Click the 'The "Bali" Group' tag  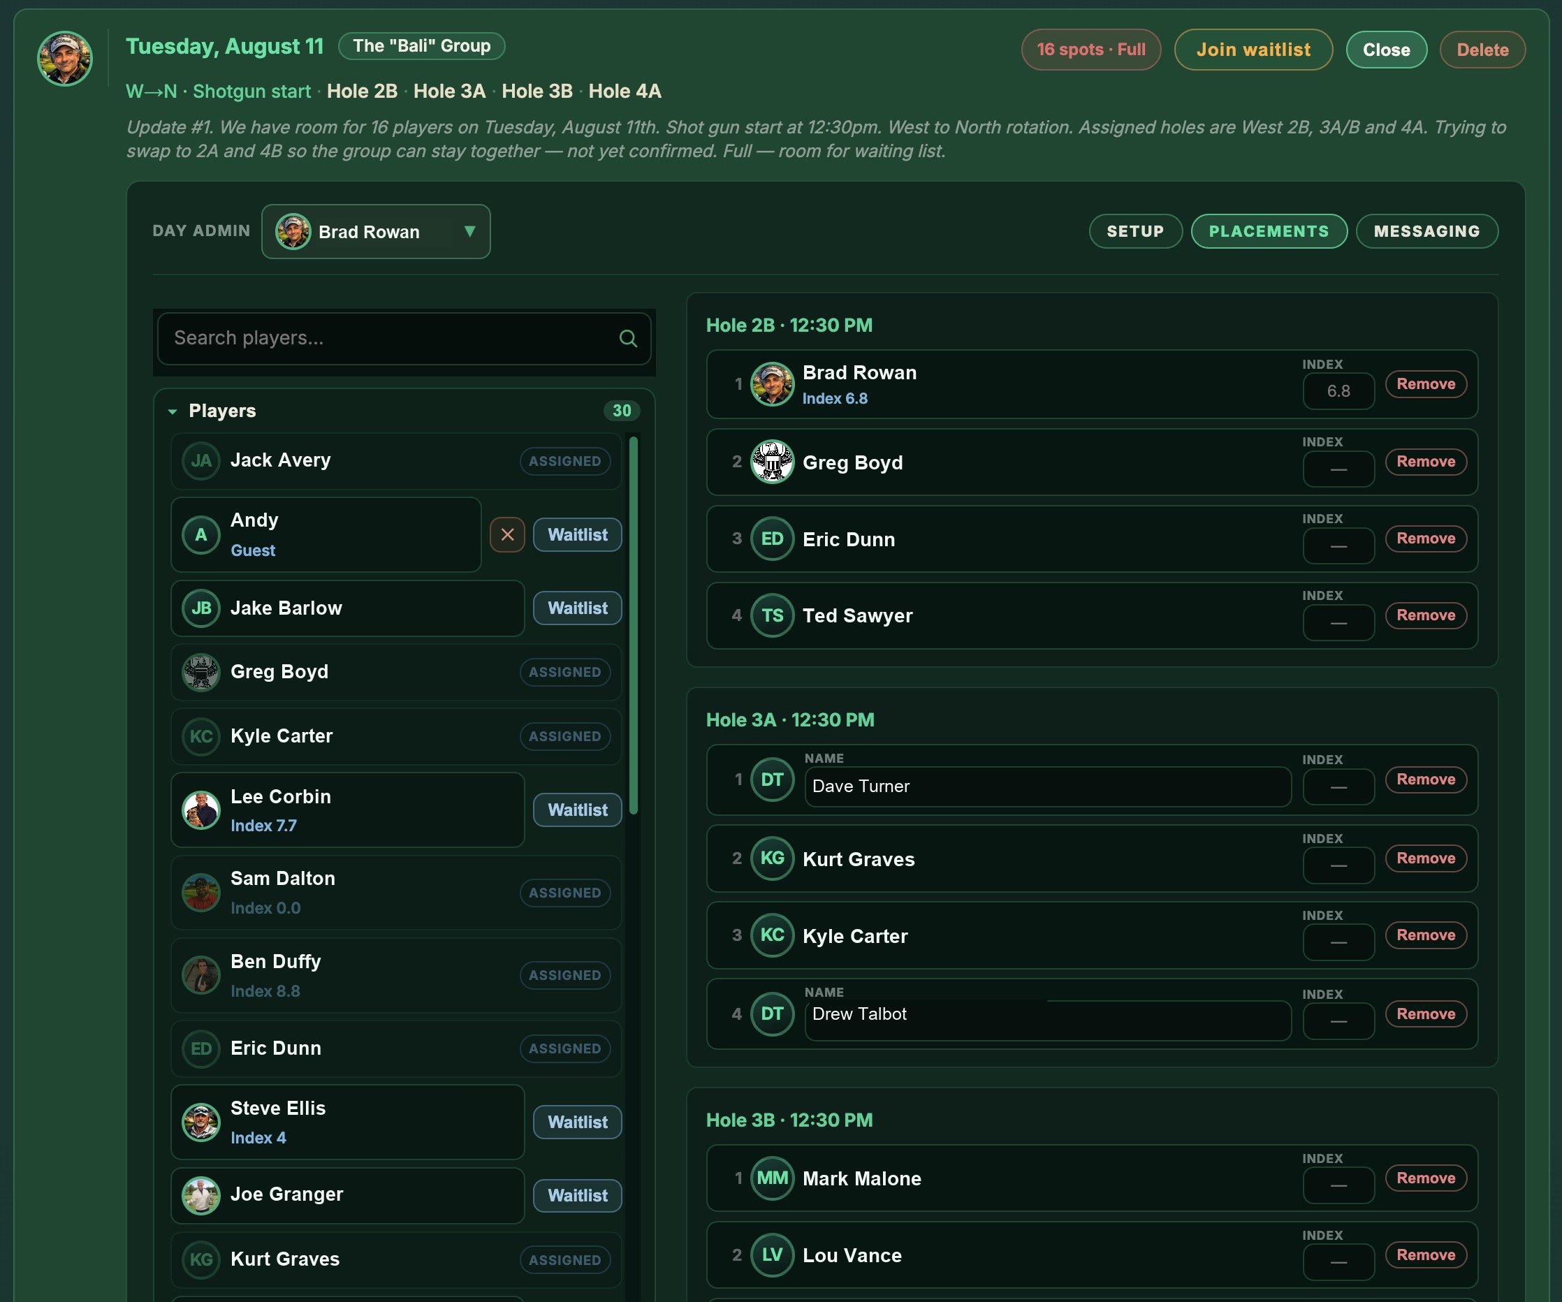422,46
